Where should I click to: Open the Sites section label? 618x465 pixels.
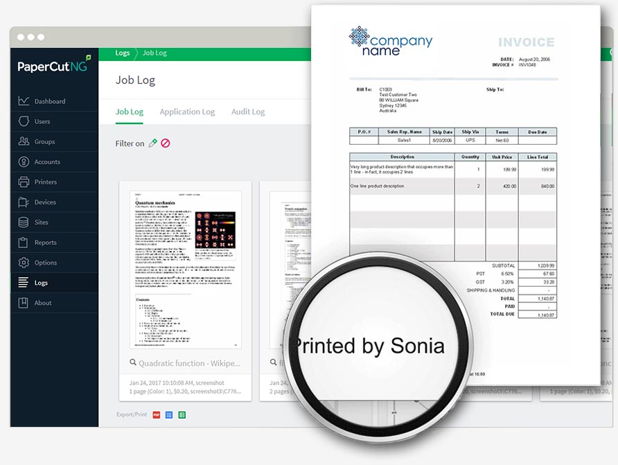[x=41, y=222]
